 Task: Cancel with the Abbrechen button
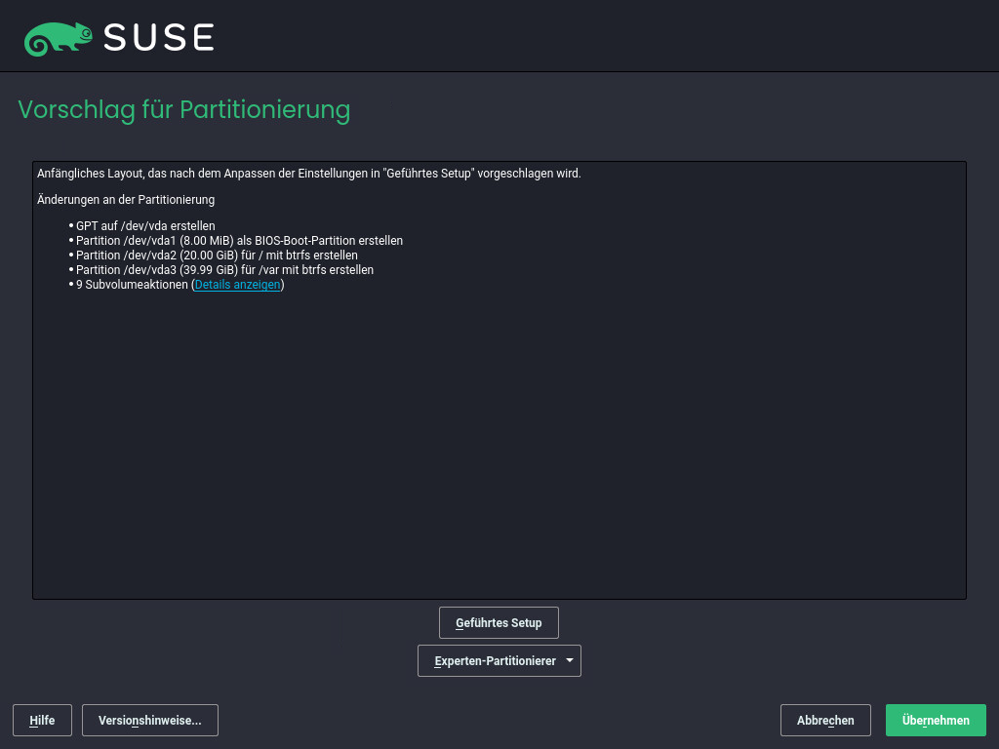824,720
